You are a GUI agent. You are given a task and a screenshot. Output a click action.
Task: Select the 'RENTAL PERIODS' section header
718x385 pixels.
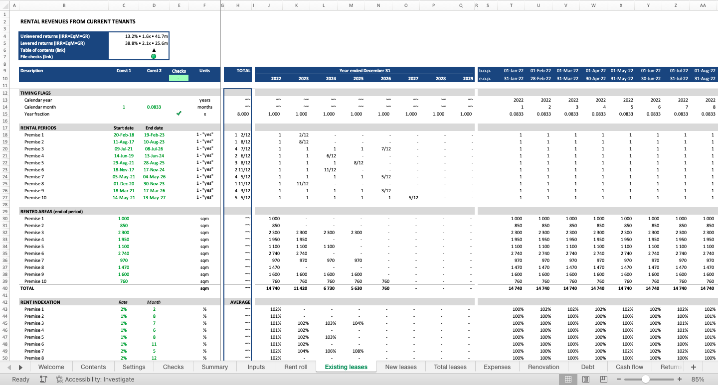pyautogui.click(x=38, y=128)
